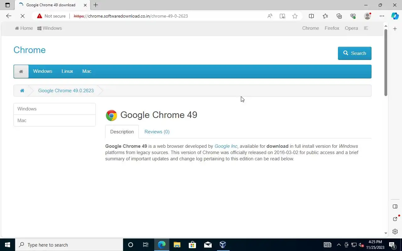Open the Collections icon
Viewport: 402px width, 251px height.
(x=339, y=16)
